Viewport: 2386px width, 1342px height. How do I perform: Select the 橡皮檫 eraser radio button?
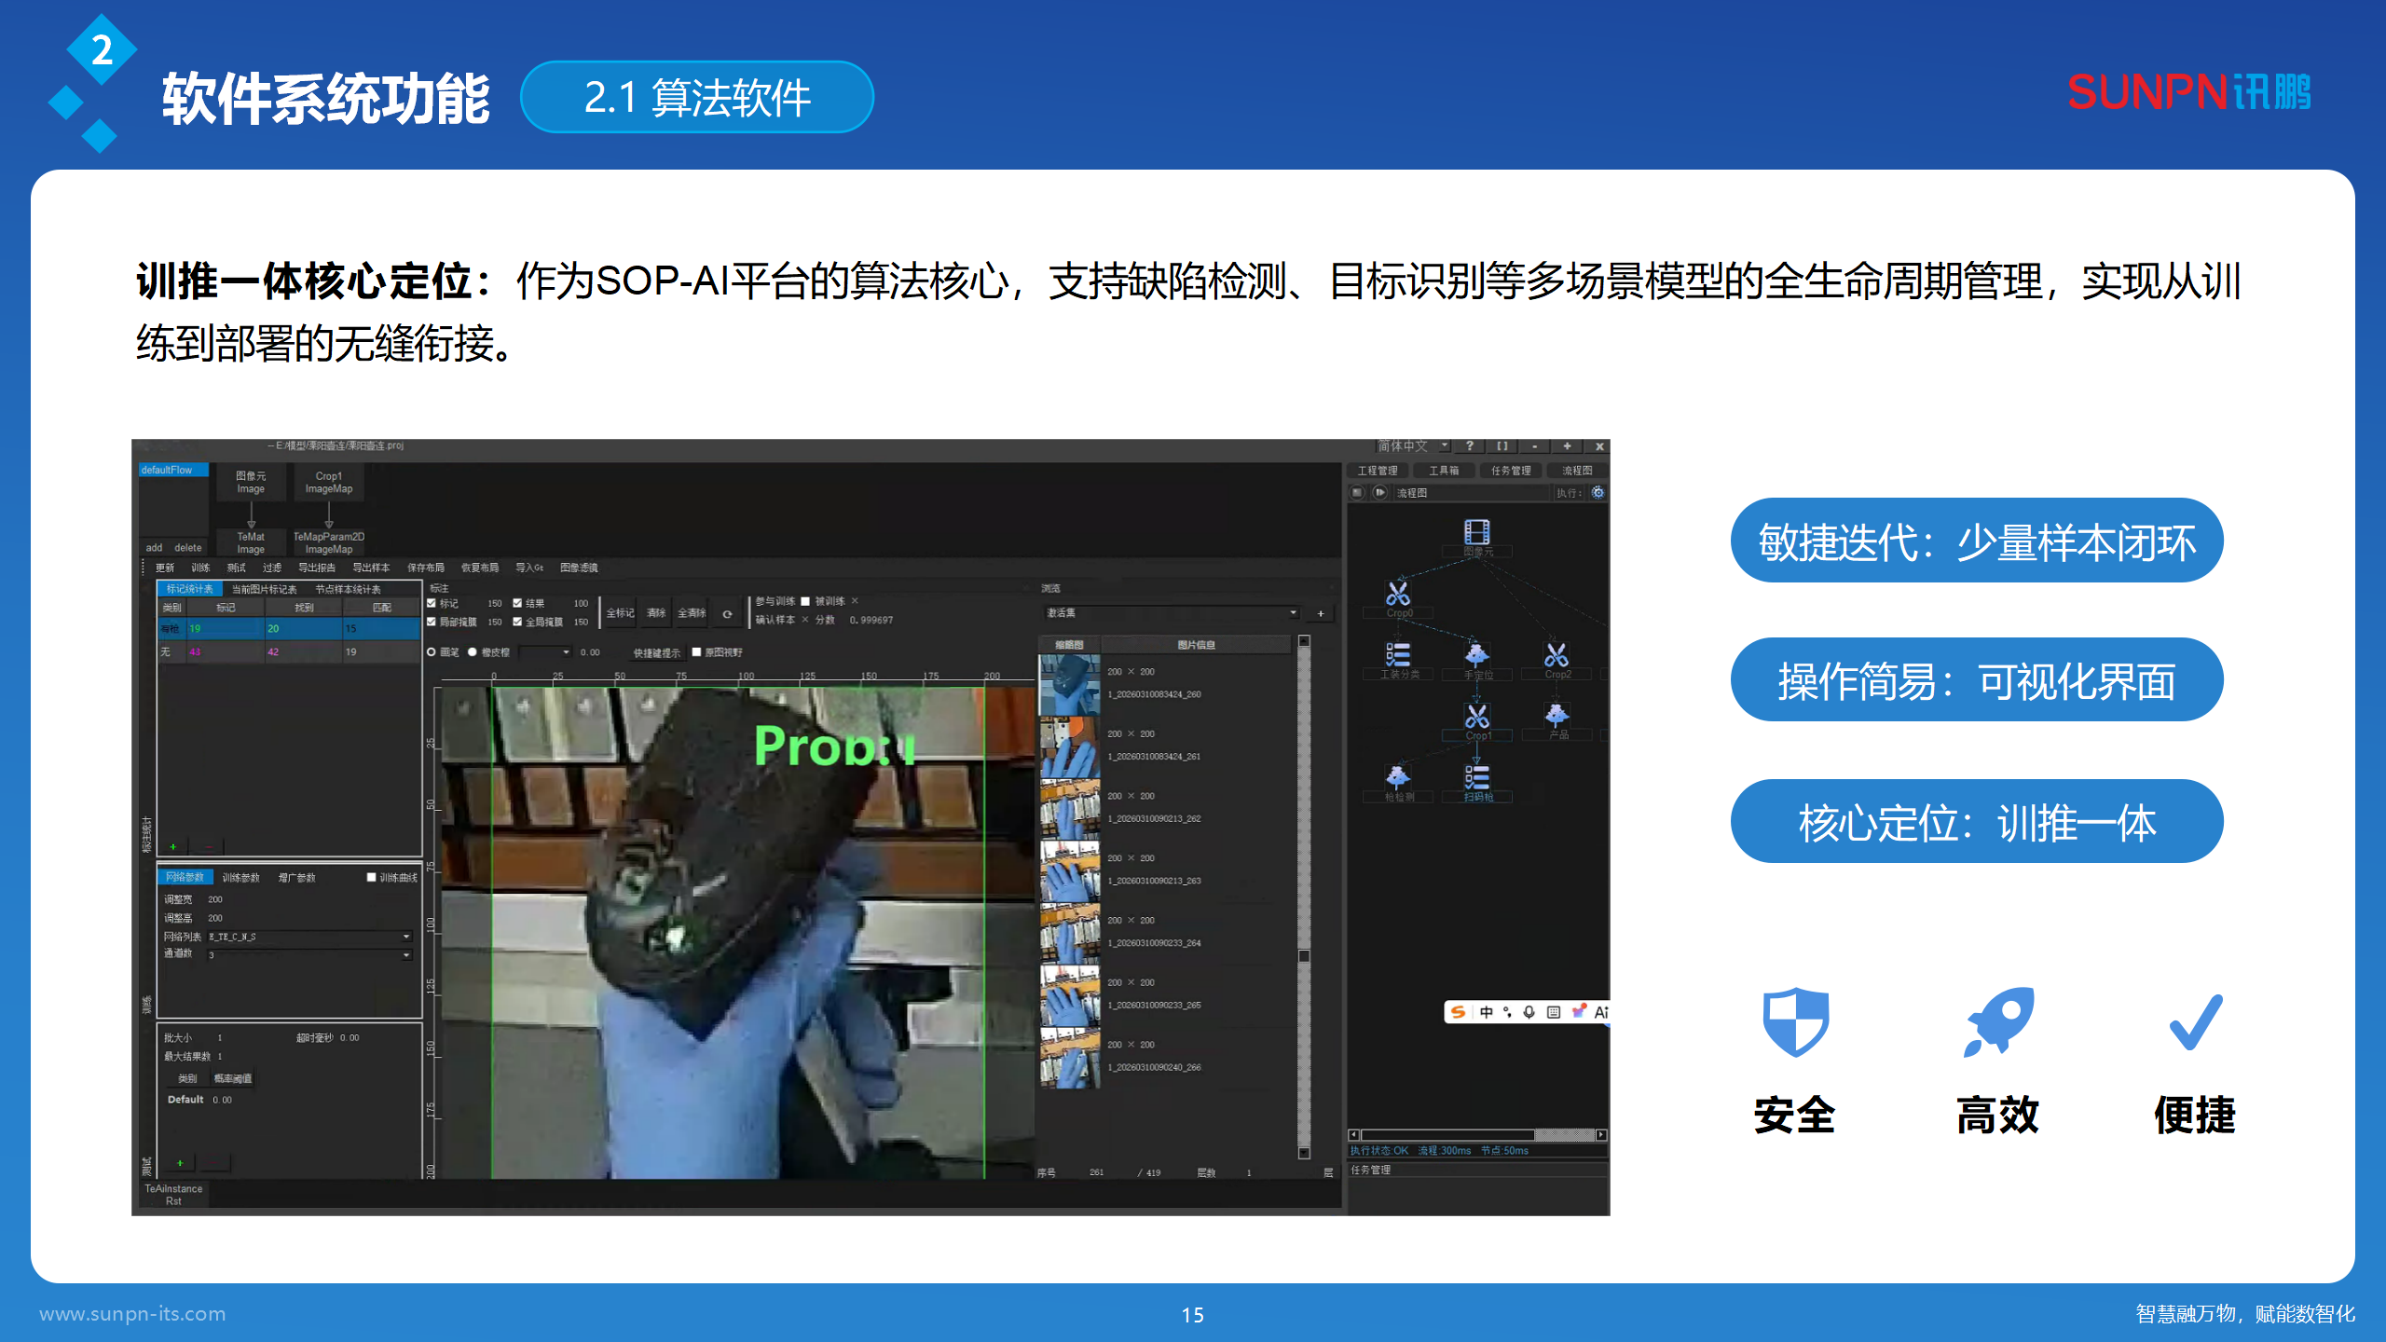tap(473, 652)
